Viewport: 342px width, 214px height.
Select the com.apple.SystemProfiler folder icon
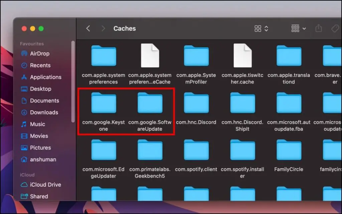click(196, 56)
